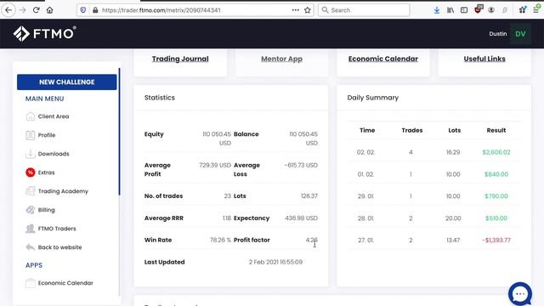Image resolution: width=544 pixels, height=306 pixels.
Task: Open the Useful Links card
Action: coord(484,59)
